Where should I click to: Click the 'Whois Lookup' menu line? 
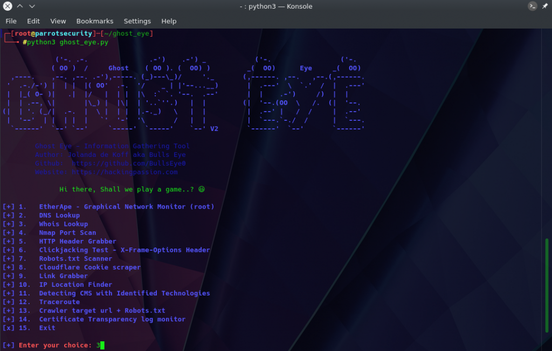tap(45, 224)
